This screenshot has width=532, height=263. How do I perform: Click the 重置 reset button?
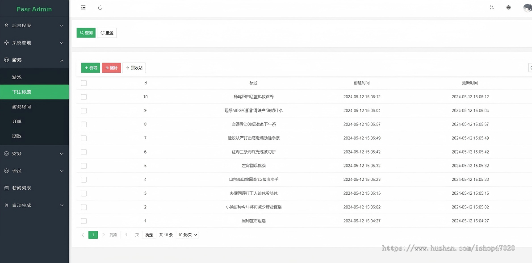point(107,33)
